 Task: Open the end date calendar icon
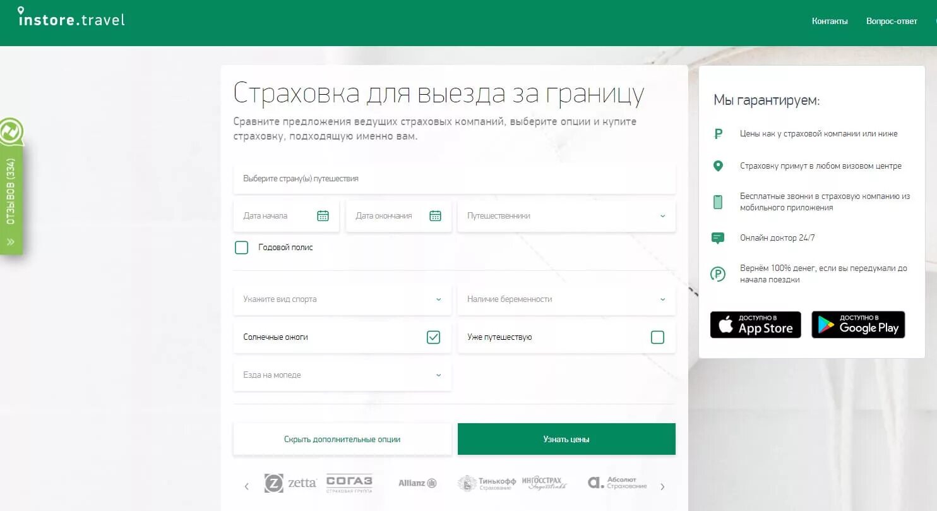click(x=435, y=216)
